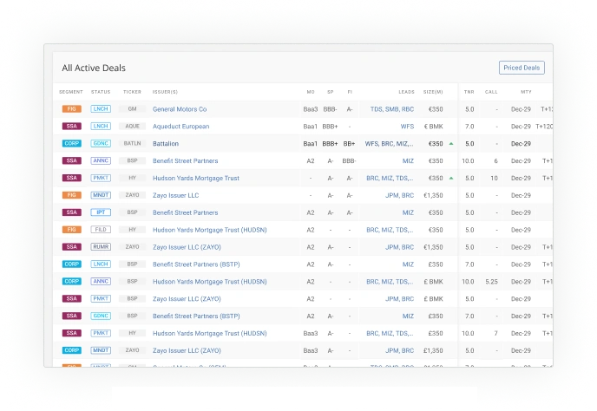Open WFS, BRC, MIZ leads in Battalion row
The width and height of the screenshot is (597, 411).
click(389, 144)
